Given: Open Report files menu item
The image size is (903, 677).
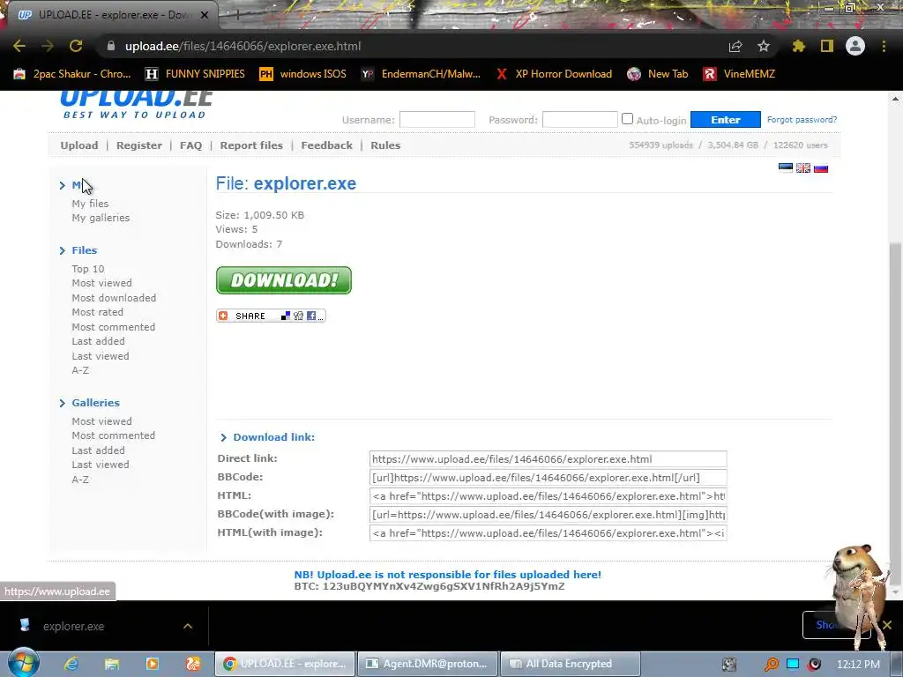Looking at the screenshot, I should point(251,145).
